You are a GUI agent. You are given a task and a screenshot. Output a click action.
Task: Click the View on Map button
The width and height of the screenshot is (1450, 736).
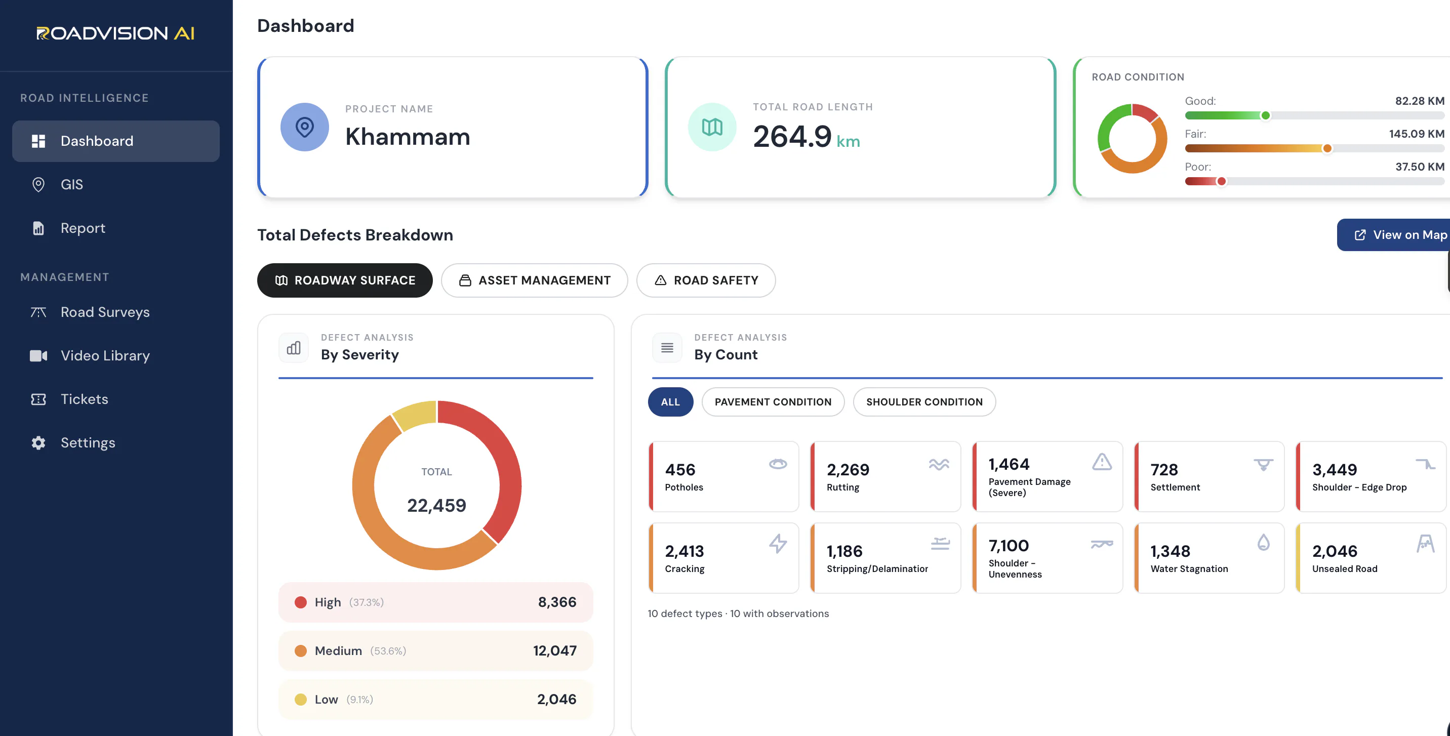(1394, 235)
